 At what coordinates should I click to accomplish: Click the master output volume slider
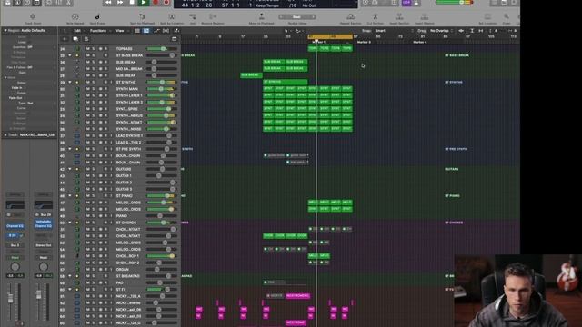tap(455, 2)
